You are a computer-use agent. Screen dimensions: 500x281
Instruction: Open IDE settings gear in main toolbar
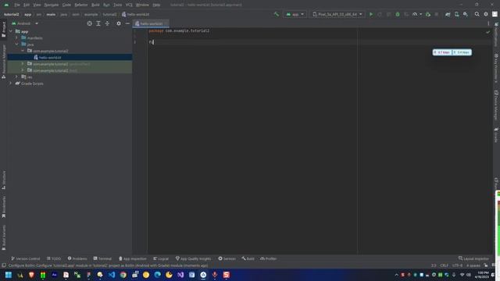point(486,14)
